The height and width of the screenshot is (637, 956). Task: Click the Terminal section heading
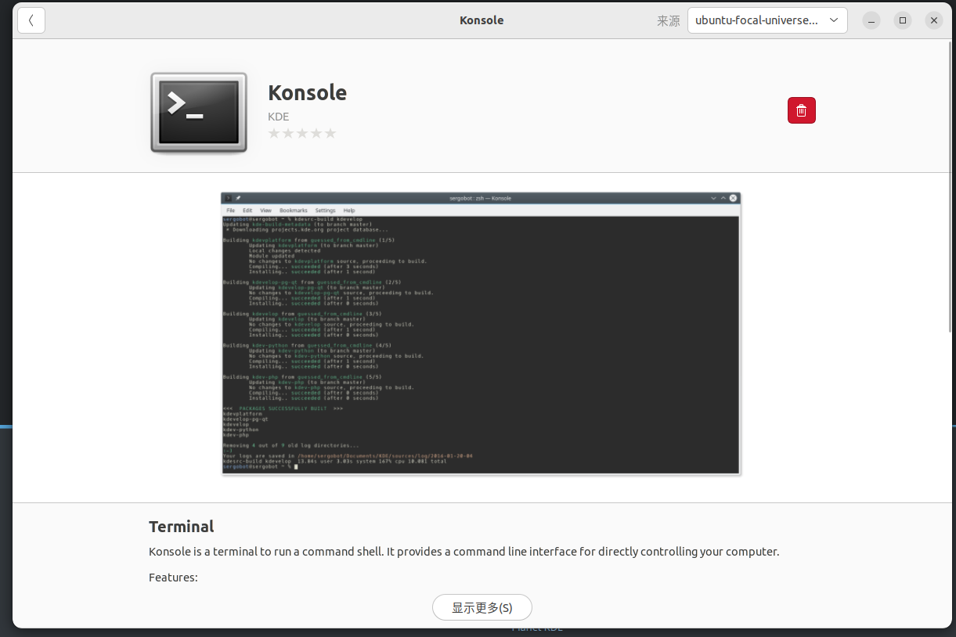pyautogui.click(x=182, y=527)
